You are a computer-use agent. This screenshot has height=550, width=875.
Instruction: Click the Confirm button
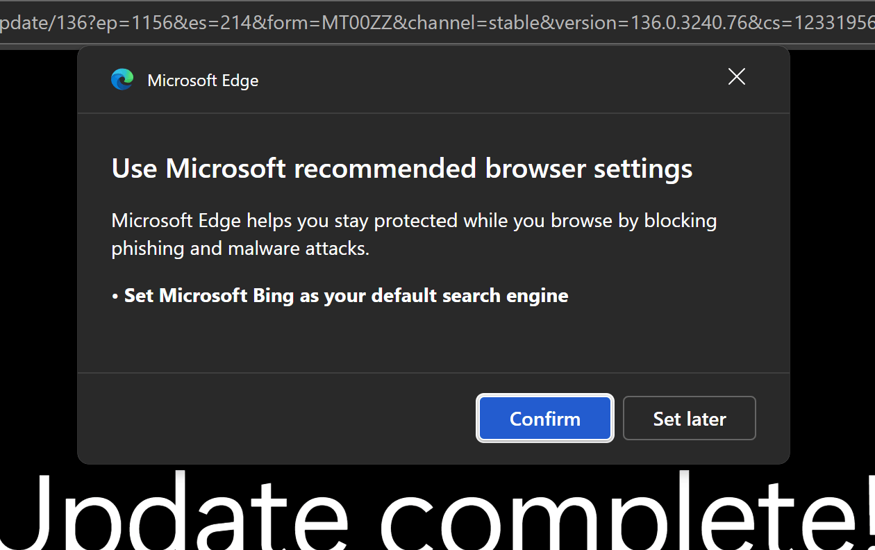coord(545,418)
